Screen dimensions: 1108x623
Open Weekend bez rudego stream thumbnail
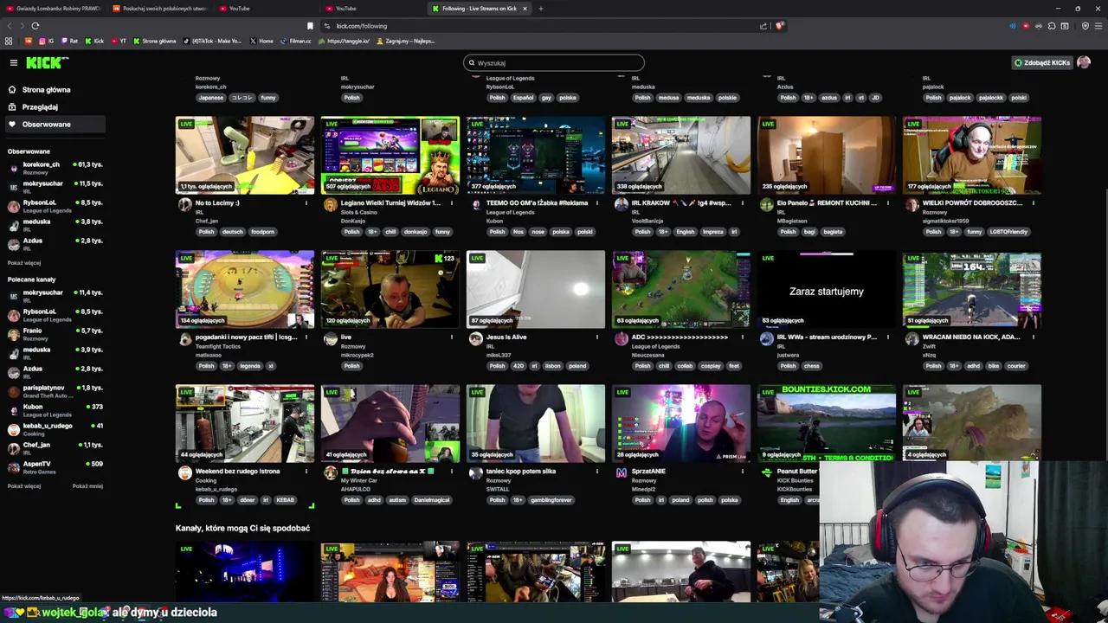pyautogui.click(x=245, y=424)
